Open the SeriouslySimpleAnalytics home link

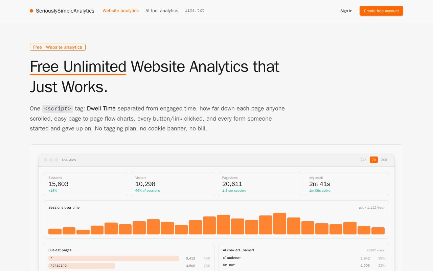tap(62, 11)
